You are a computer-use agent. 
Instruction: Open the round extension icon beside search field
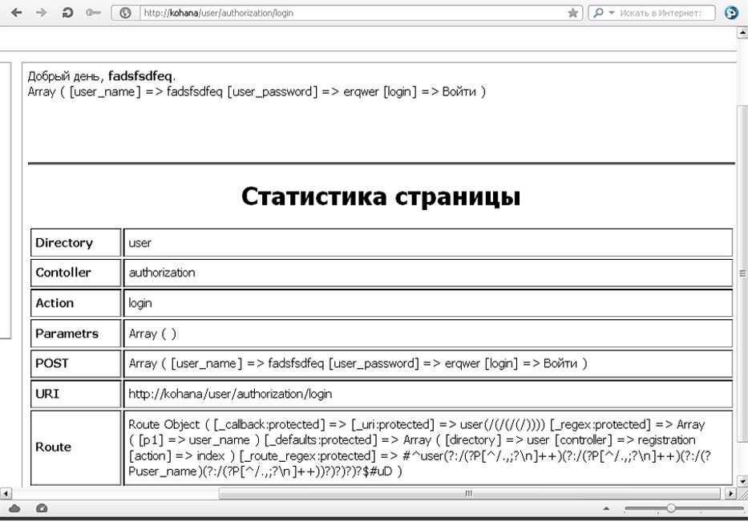coord(731,12)
